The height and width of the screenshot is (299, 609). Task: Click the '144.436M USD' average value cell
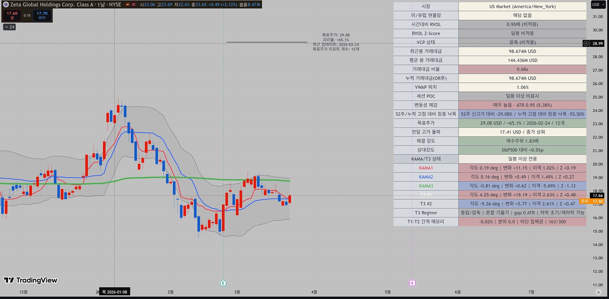click(x=522, y=60)
